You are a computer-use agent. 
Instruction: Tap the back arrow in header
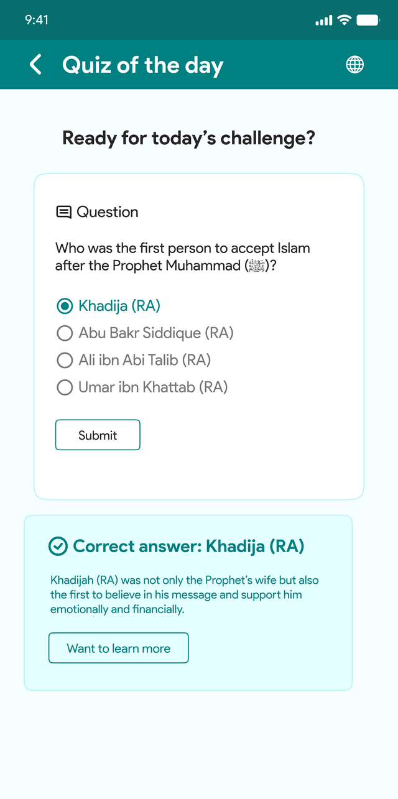point(35,65)
